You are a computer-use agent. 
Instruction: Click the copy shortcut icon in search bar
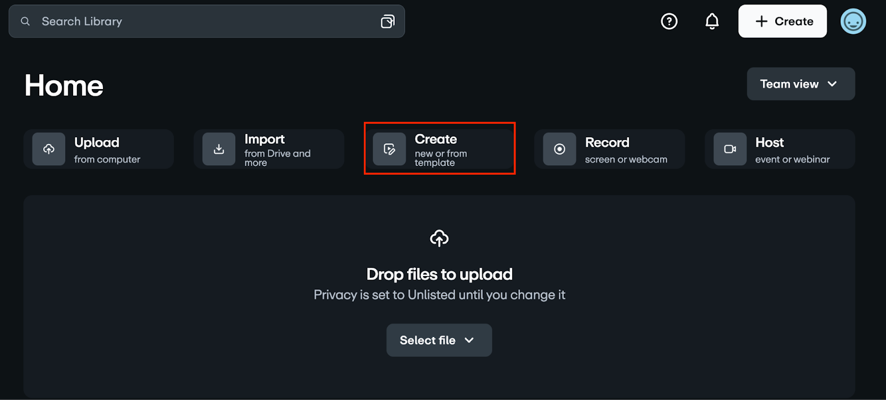388,21
